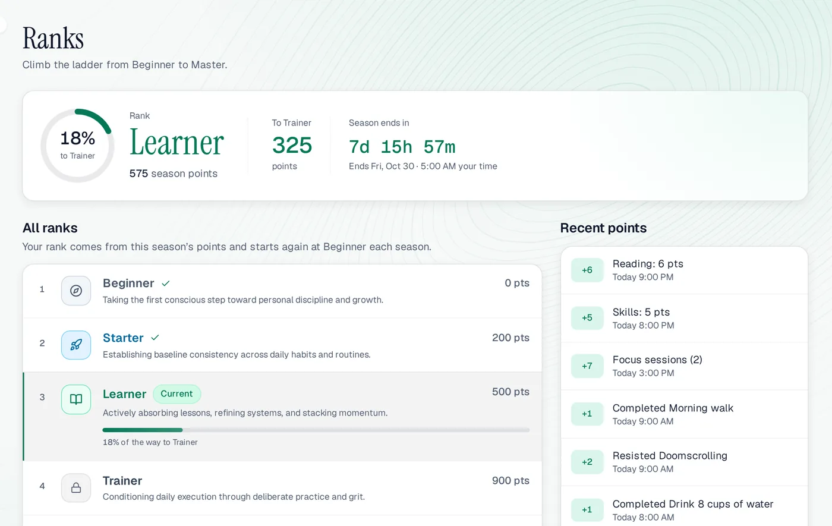This screenshot has width=832, height=526.
Task: Click the Current badge on Learner
Action: tap(177, 394)
